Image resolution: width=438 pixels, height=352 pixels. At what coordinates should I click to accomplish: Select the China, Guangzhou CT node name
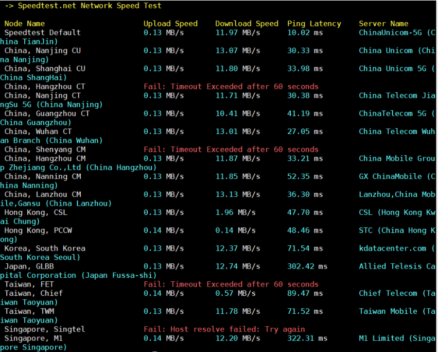47,113
